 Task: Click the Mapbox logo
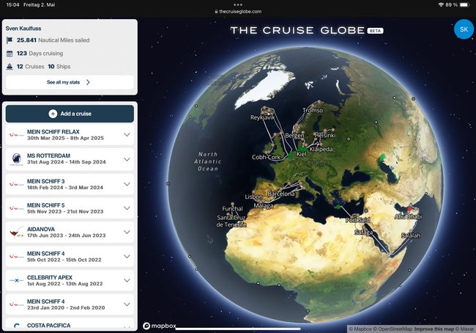[160, 326]
